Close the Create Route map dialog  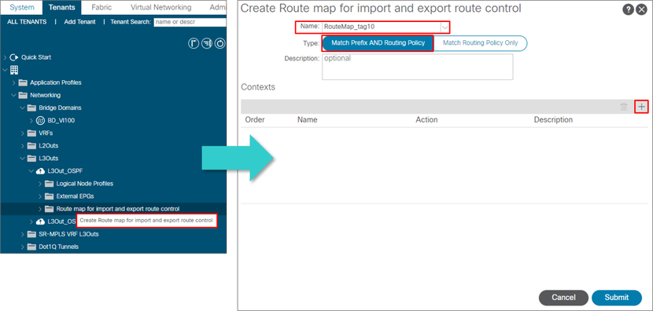click(641, 10)
